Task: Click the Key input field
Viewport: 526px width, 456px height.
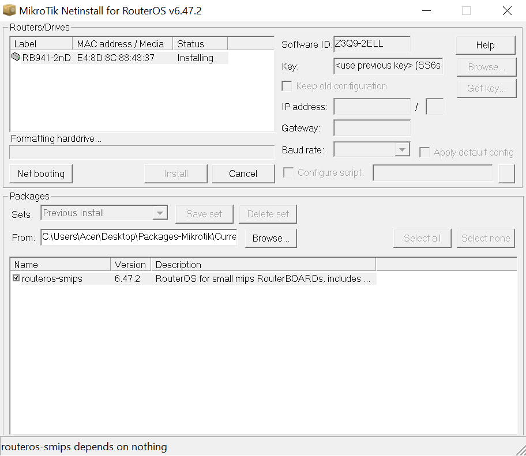Action: [388, 66]
